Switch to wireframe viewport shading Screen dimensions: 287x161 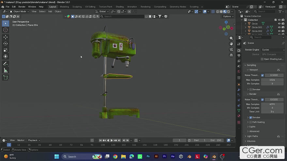218,11
